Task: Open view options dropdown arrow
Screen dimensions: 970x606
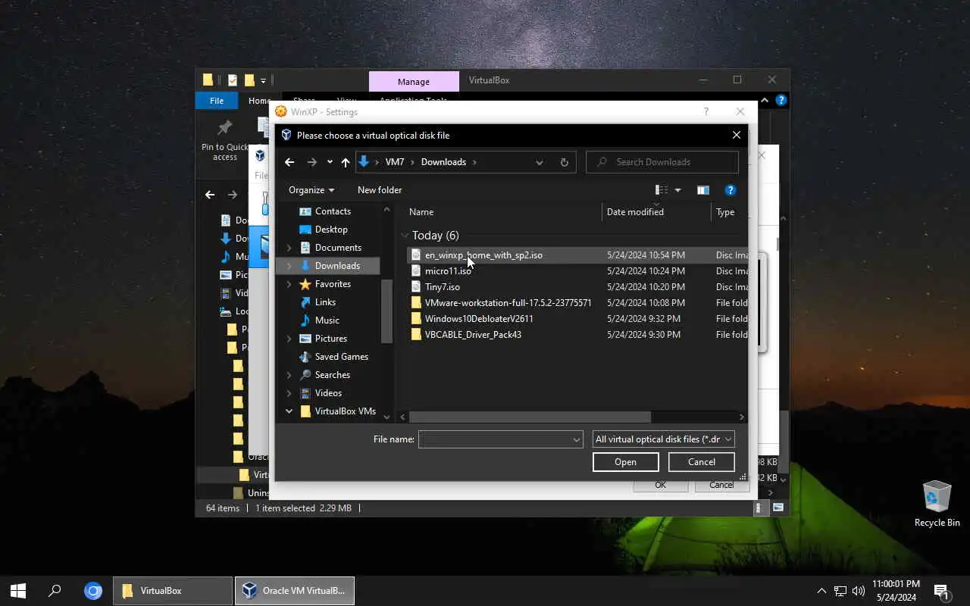Action: click(x=677, y=190)
